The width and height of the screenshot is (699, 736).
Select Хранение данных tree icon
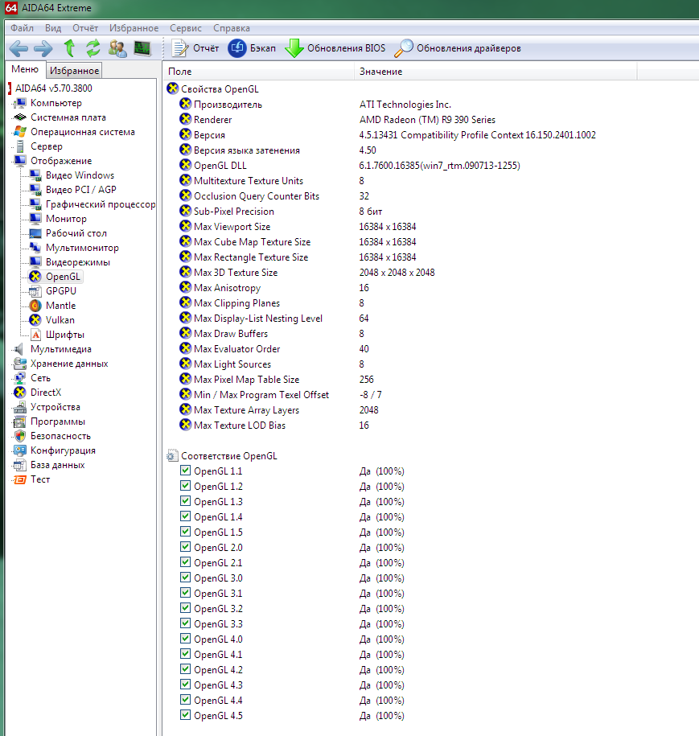pos(20,364)
